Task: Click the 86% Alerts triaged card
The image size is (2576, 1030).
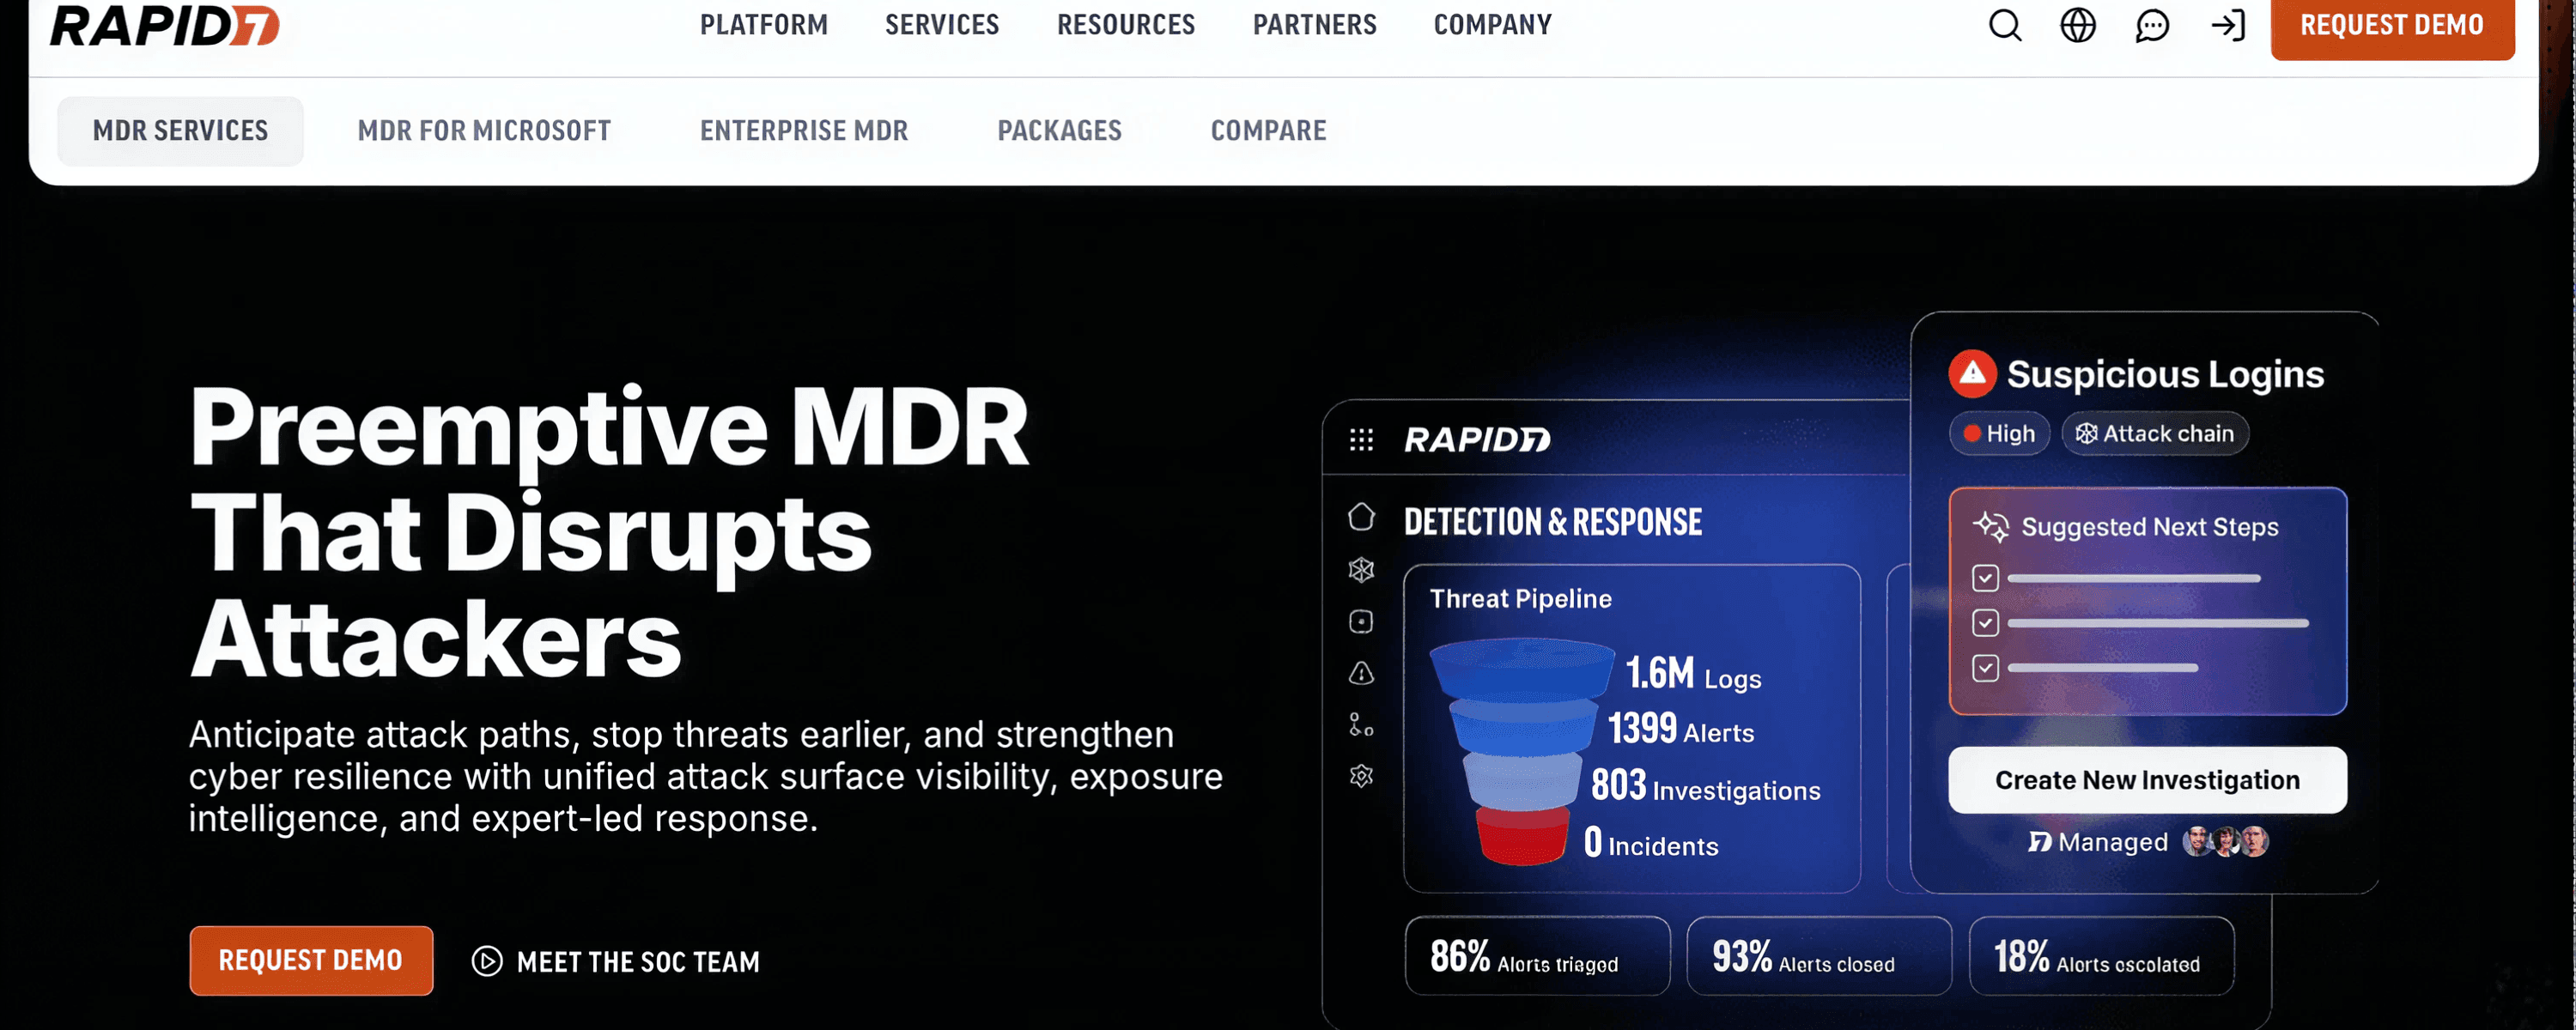Action: coord(1537,956)
